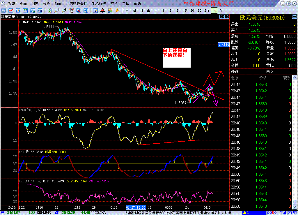Switch to the 15 minute period
298x215 pixels.
[185, 11]
